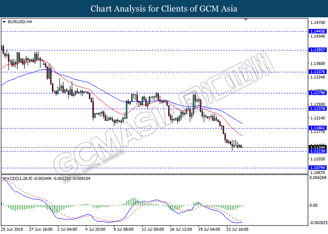The height and width of the screenshot is (234, 328).
Task: Select the current price 1.11344 label
Action: 318,147
